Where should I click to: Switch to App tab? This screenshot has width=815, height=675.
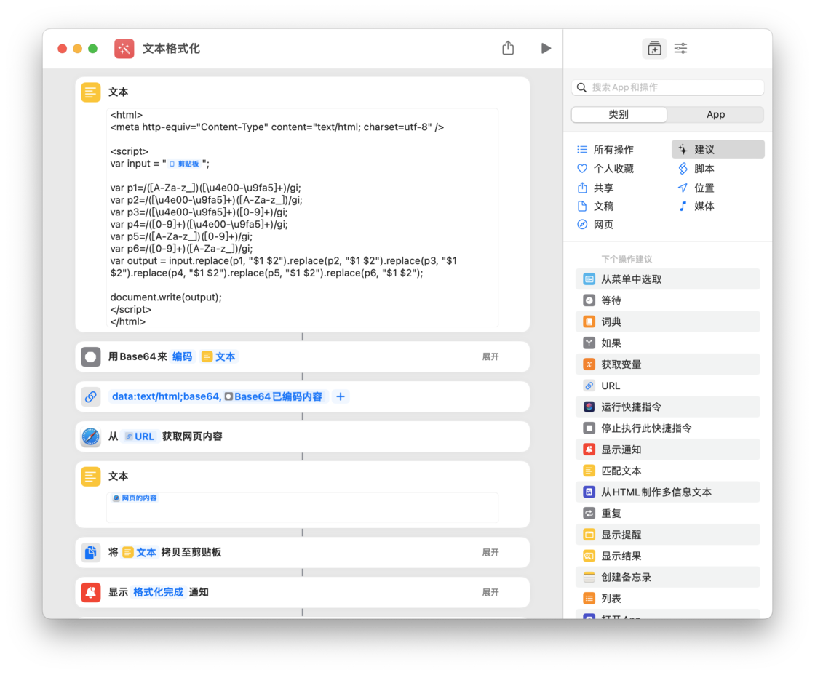pos(715,114)
